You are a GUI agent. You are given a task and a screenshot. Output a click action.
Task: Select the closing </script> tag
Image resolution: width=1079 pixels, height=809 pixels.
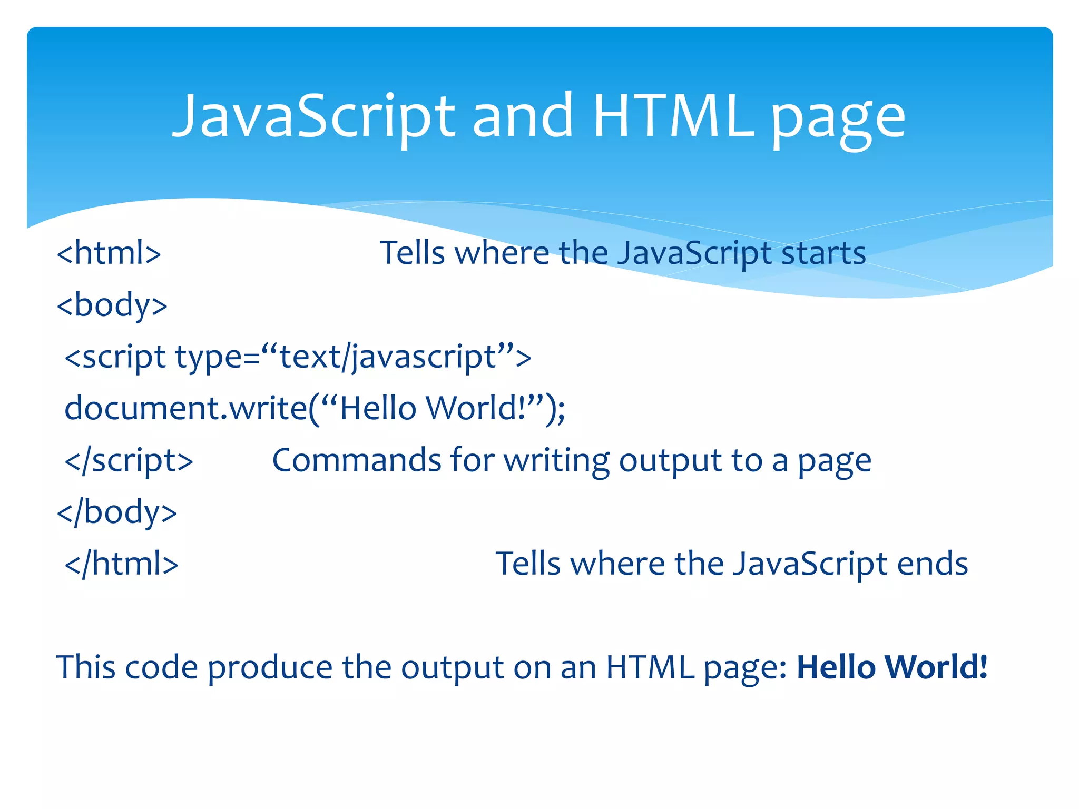point(129,461)
